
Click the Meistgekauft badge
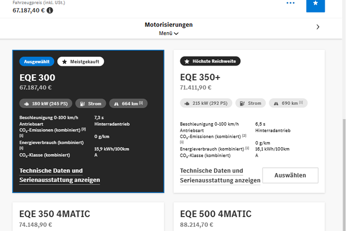point(81,62)
